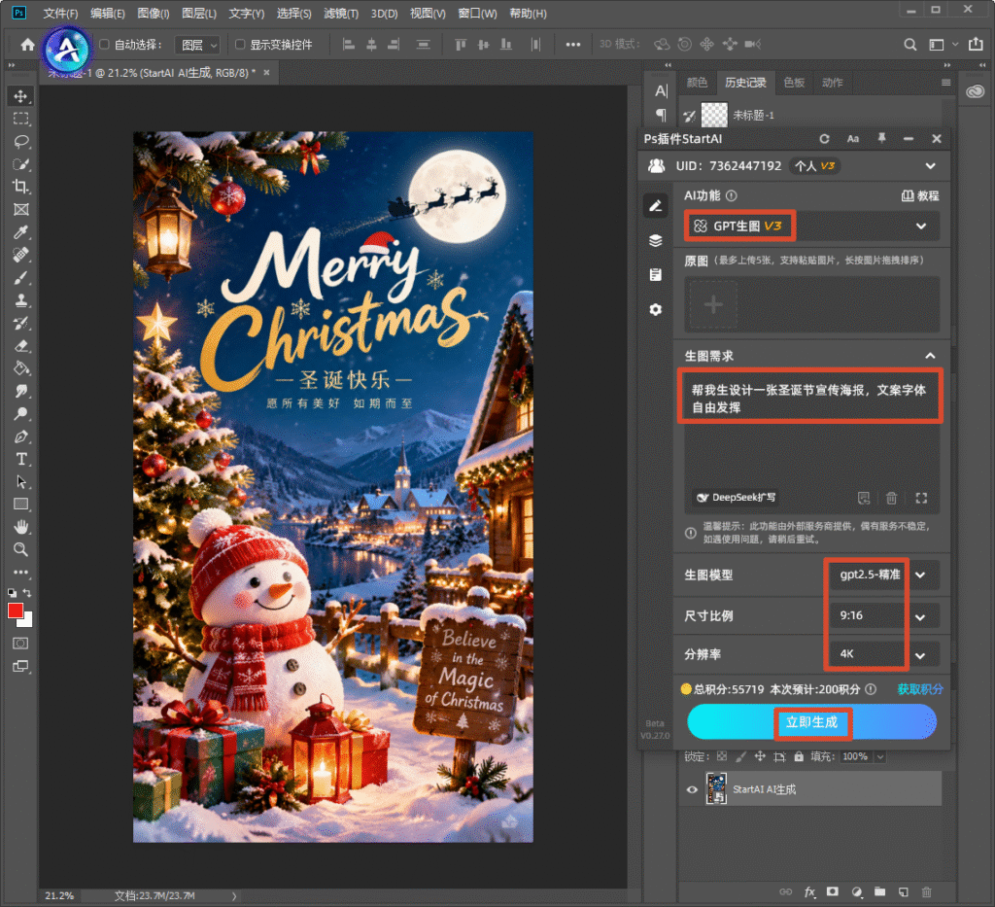This screenshot has width=995, height=907.
Task: Select the Horizontal Type tool
Action: click(x=21, y=459)
